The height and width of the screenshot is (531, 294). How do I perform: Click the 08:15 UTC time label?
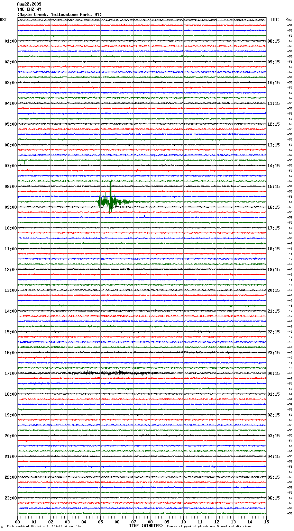tap(274, 41)
